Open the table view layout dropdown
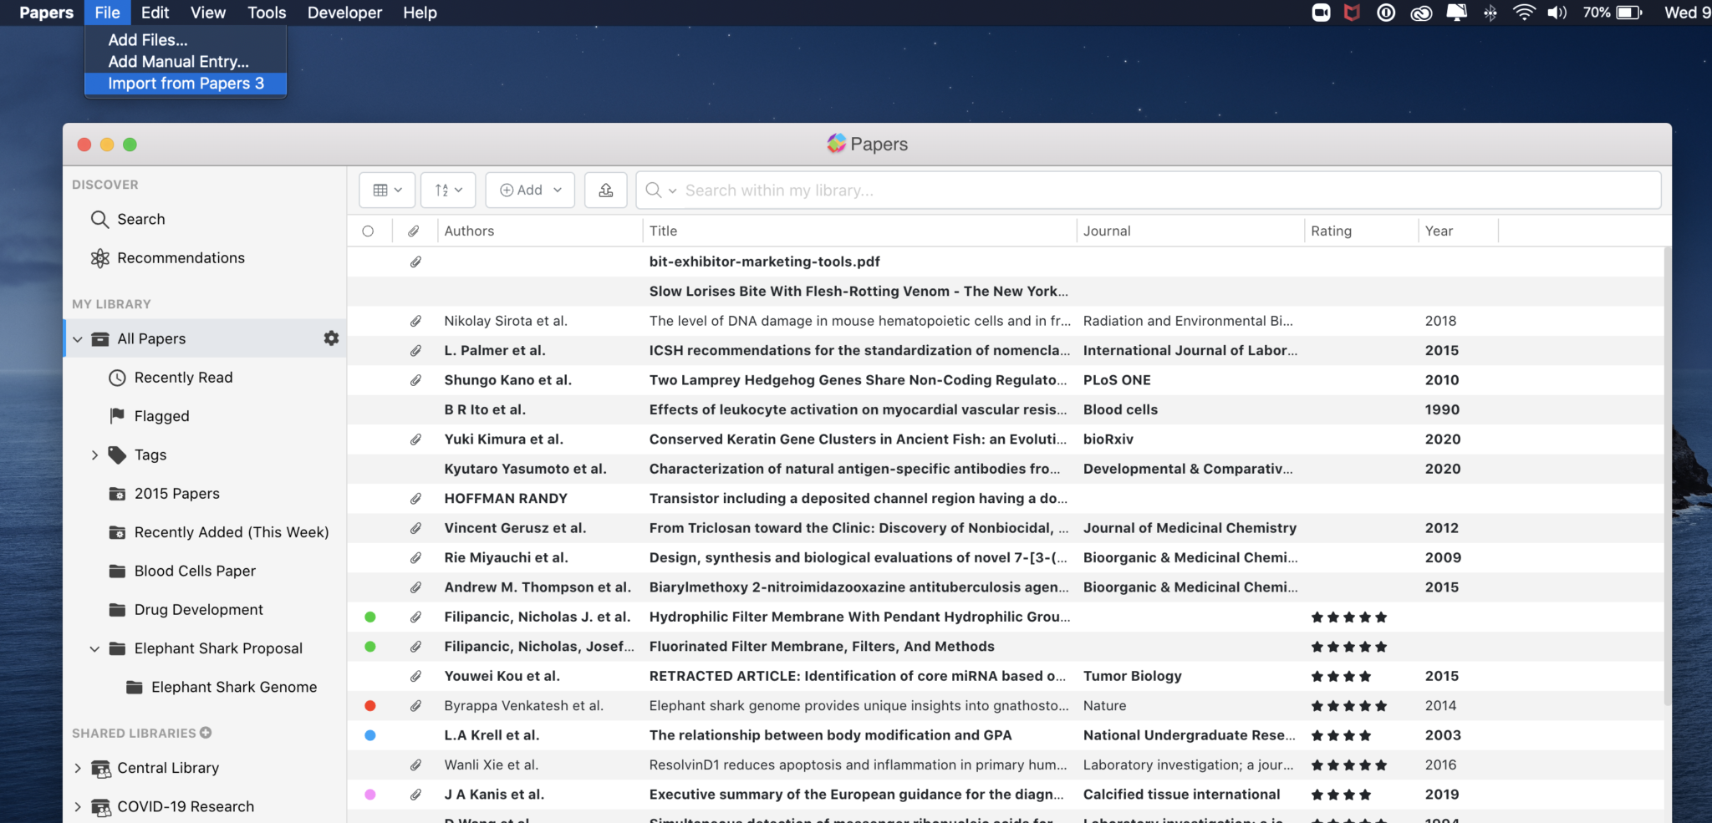 387,191
